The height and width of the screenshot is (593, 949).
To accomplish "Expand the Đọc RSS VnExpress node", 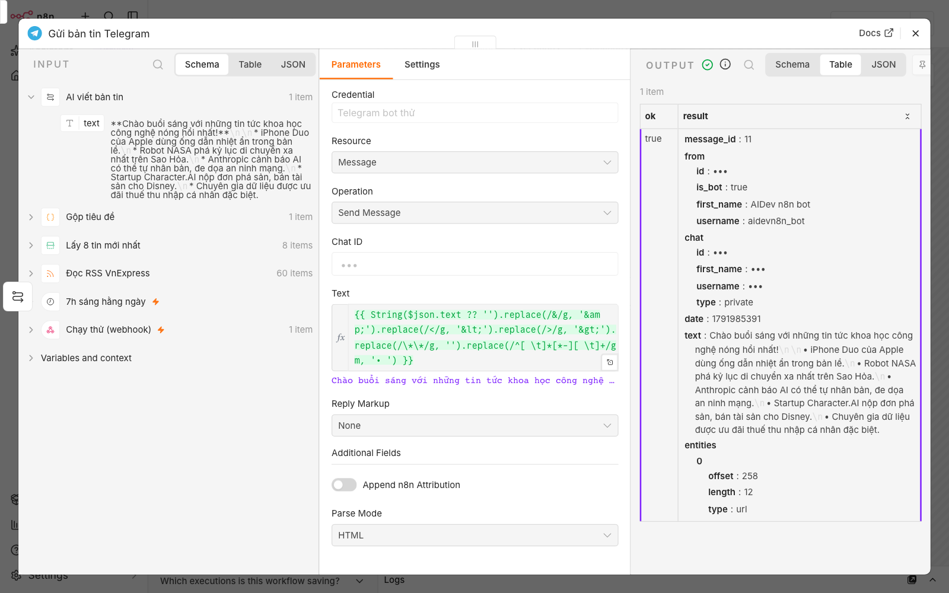I will tap(31, 273).
